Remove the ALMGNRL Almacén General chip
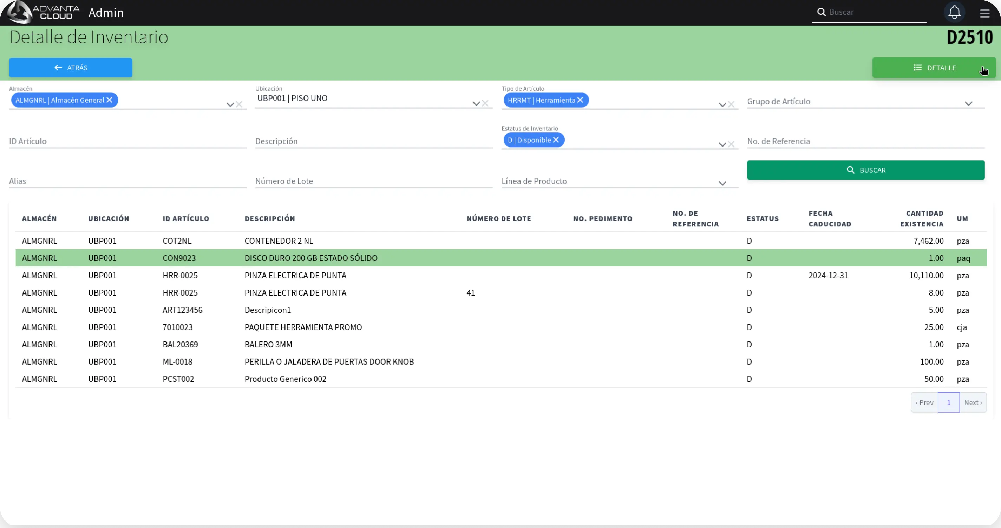 coord(110,100)
